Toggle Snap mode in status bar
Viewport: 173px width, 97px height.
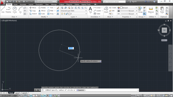pyautogui.click(x=23, y=96)
